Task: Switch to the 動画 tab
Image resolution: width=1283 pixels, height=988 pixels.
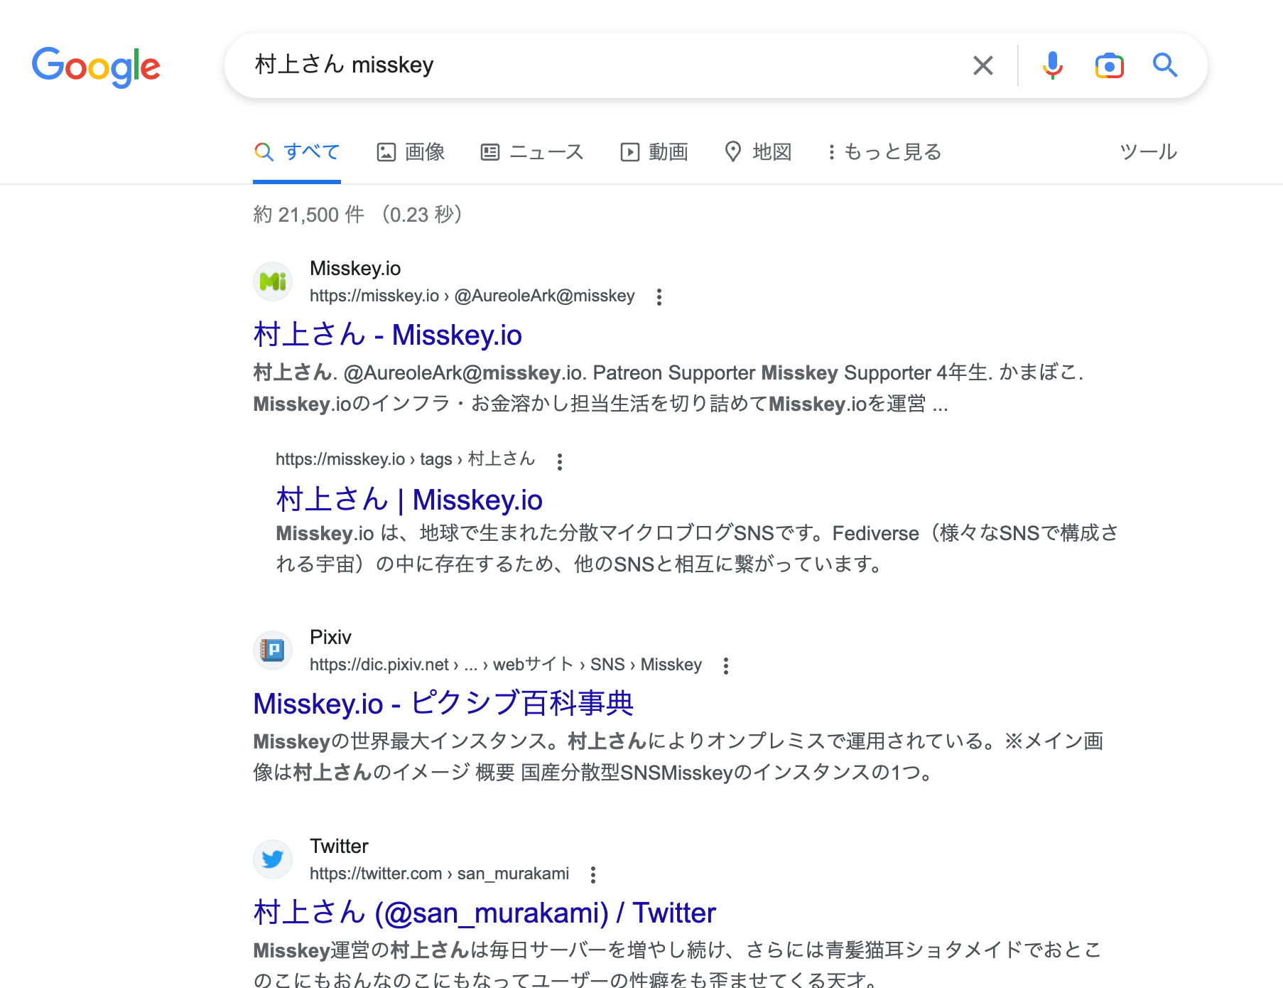Action: point(654,152)
